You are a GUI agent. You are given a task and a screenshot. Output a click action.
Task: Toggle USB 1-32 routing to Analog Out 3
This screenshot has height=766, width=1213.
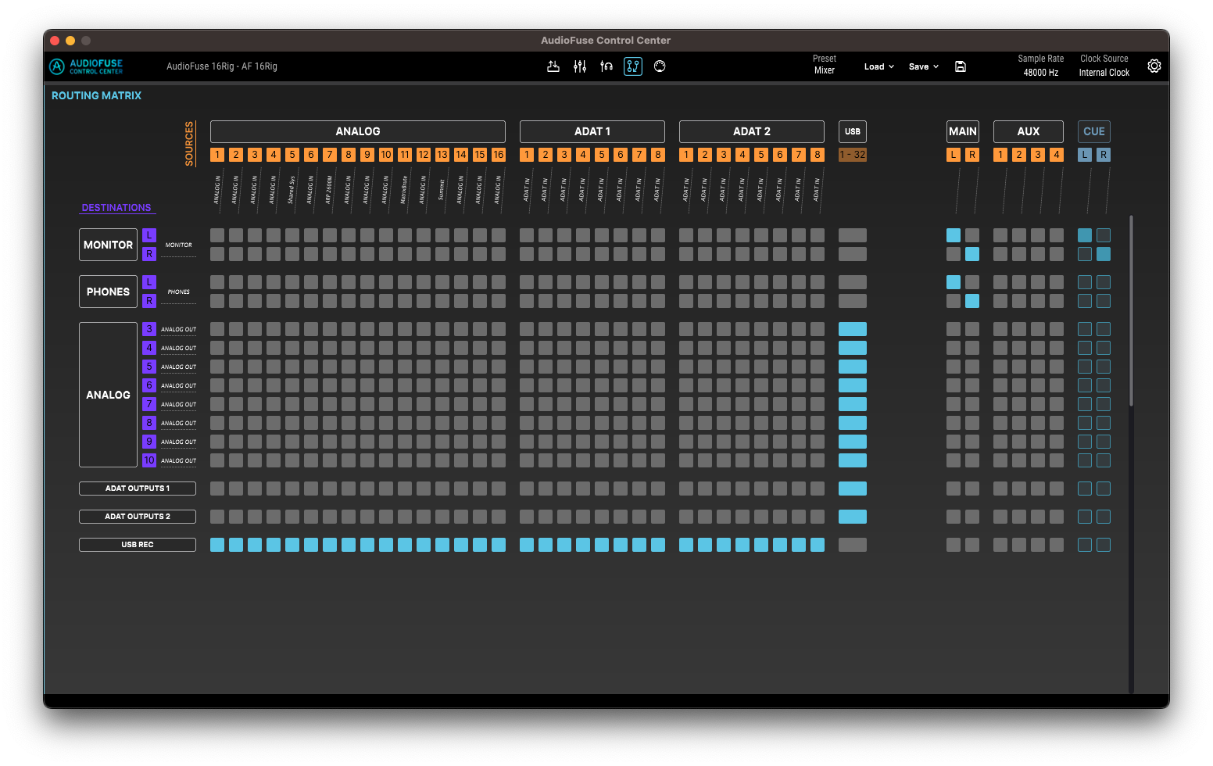[853, 329]
